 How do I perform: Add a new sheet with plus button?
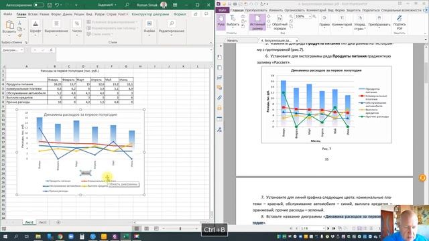tap(58, 222)
